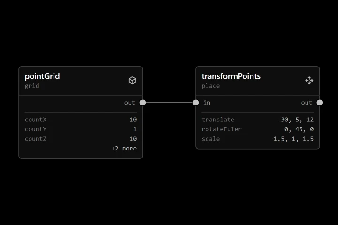Viewport: 338px width, 225px height.
Task: Edit the countX value 10
Action: 133,120
